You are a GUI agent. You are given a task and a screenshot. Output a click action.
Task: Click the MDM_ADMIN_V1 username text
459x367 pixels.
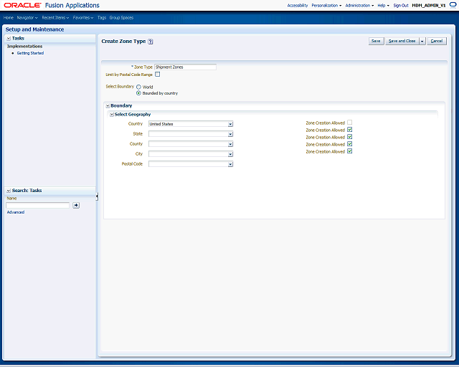click(x=429, y=6)
